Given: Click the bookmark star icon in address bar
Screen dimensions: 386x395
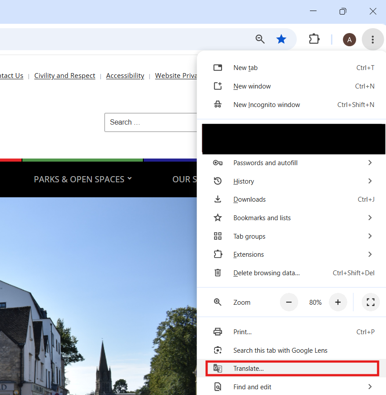Looking at the screenshot, I should click(x=281, y=39).
